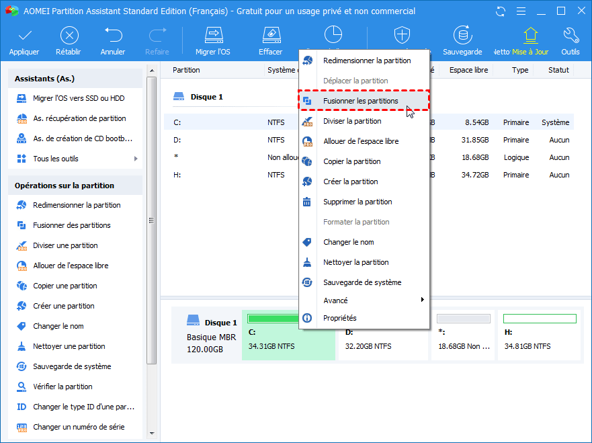Select Changer le nom in the context menu
The width and height of the screenshot is (592, 443).
364,242
